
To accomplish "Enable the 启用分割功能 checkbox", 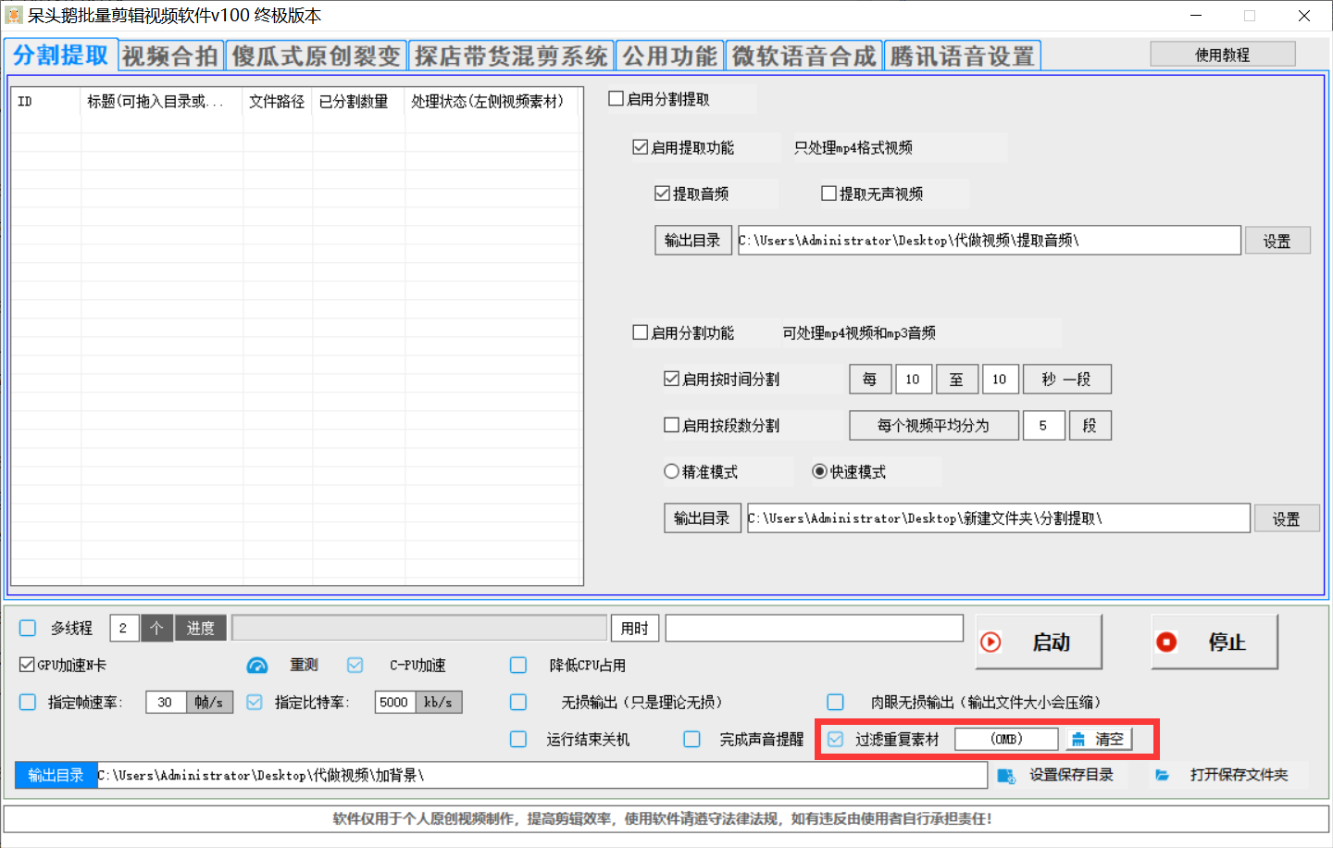I will 640,331.
